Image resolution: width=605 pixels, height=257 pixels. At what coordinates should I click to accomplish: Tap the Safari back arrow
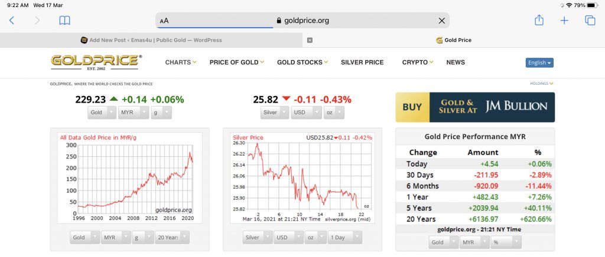[x=12, y=21]
